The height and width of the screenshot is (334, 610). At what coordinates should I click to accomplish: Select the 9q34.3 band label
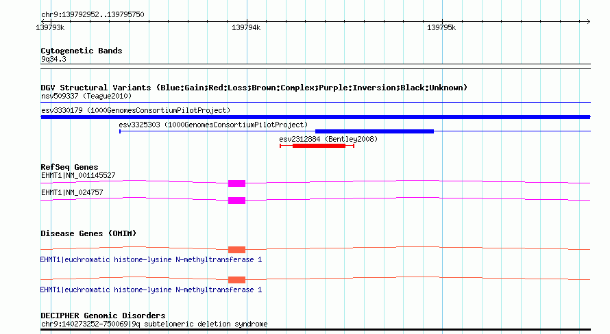(x=53, y=59)
